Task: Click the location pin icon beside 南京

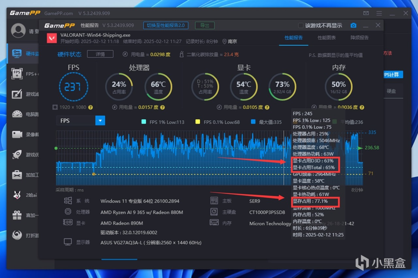Action: coord(224,41)
